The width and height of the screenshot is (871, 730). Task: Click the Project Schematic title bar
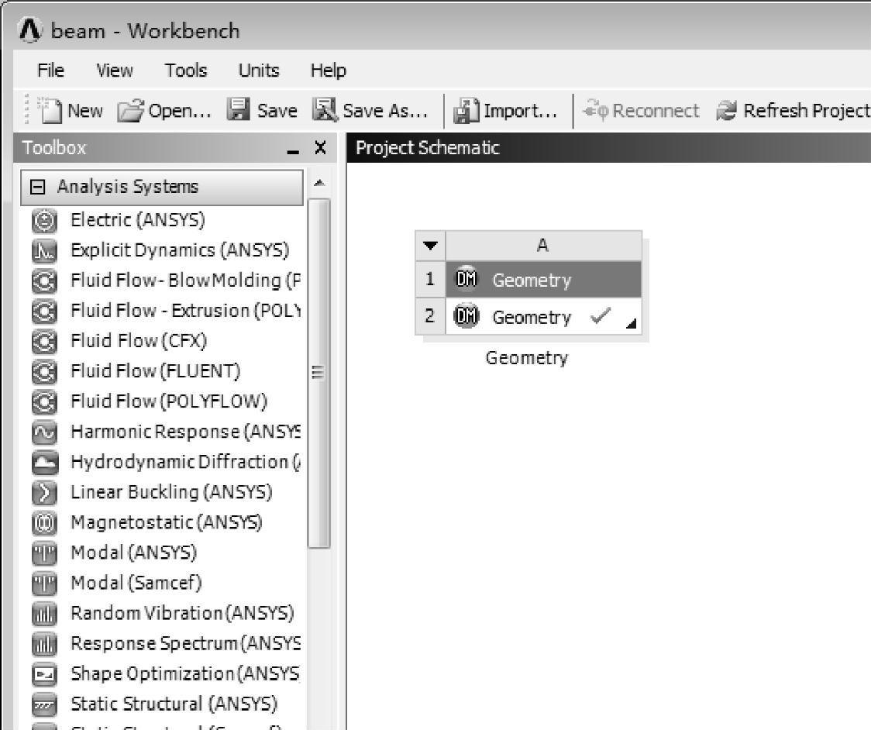point(608,148)
